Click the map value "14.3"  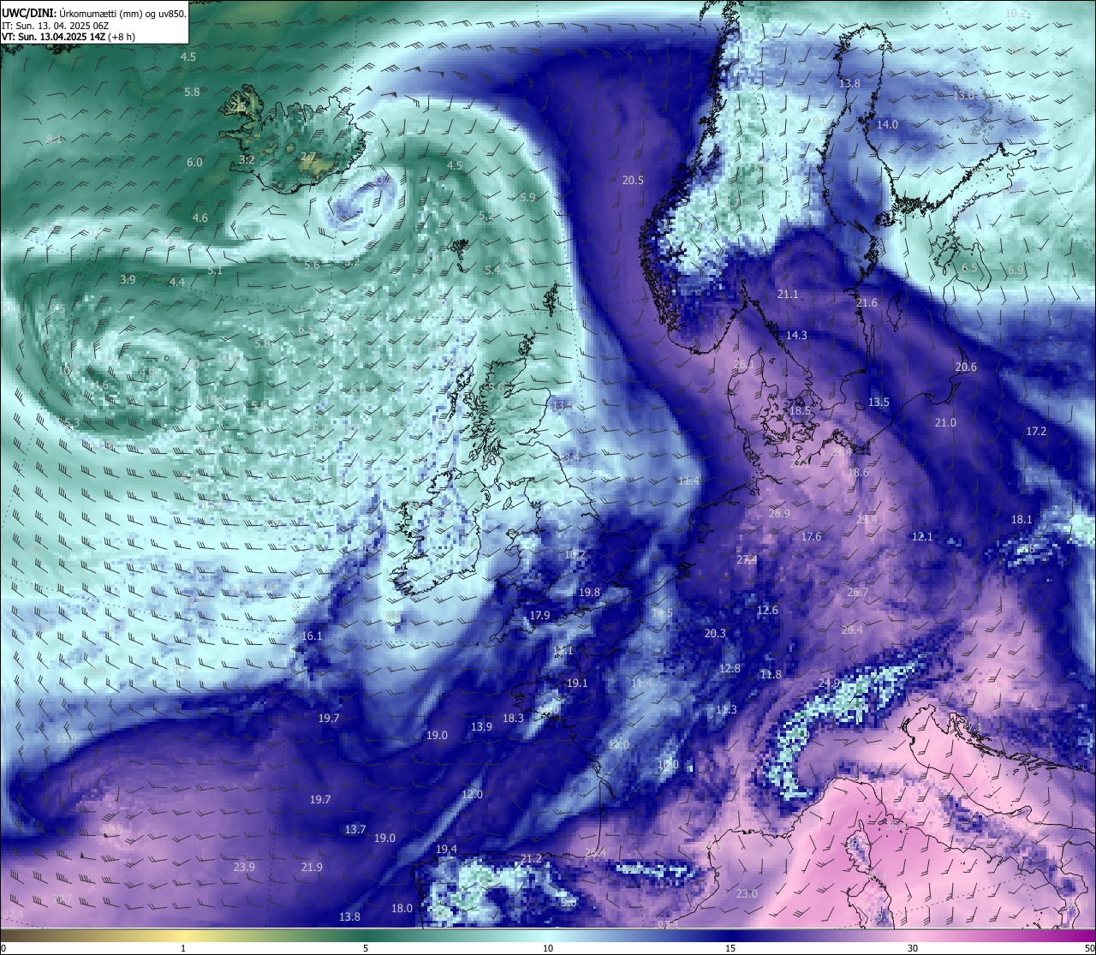(796, 335)
